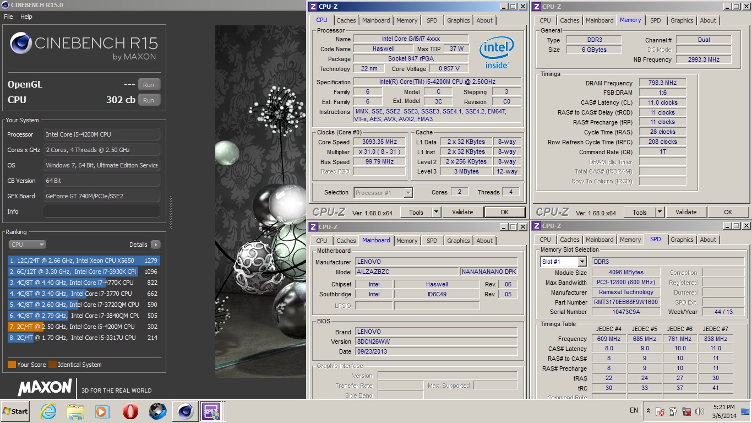752x423 pixels.
Task: Click the Details arrow button in Ranking
Action: [155, 245]
